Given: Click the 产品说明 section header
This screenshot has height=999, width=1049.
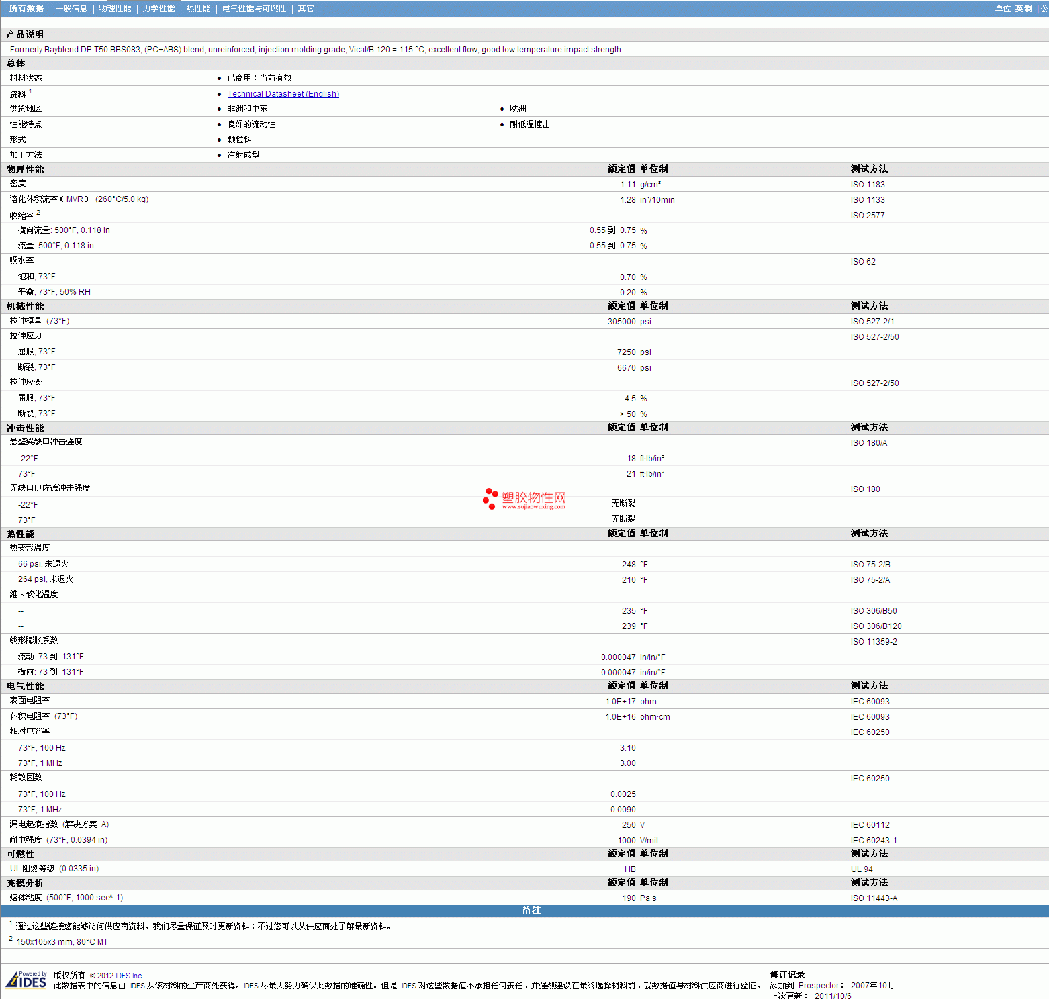Looking at the screenshot, I should [x=25, y=34].
